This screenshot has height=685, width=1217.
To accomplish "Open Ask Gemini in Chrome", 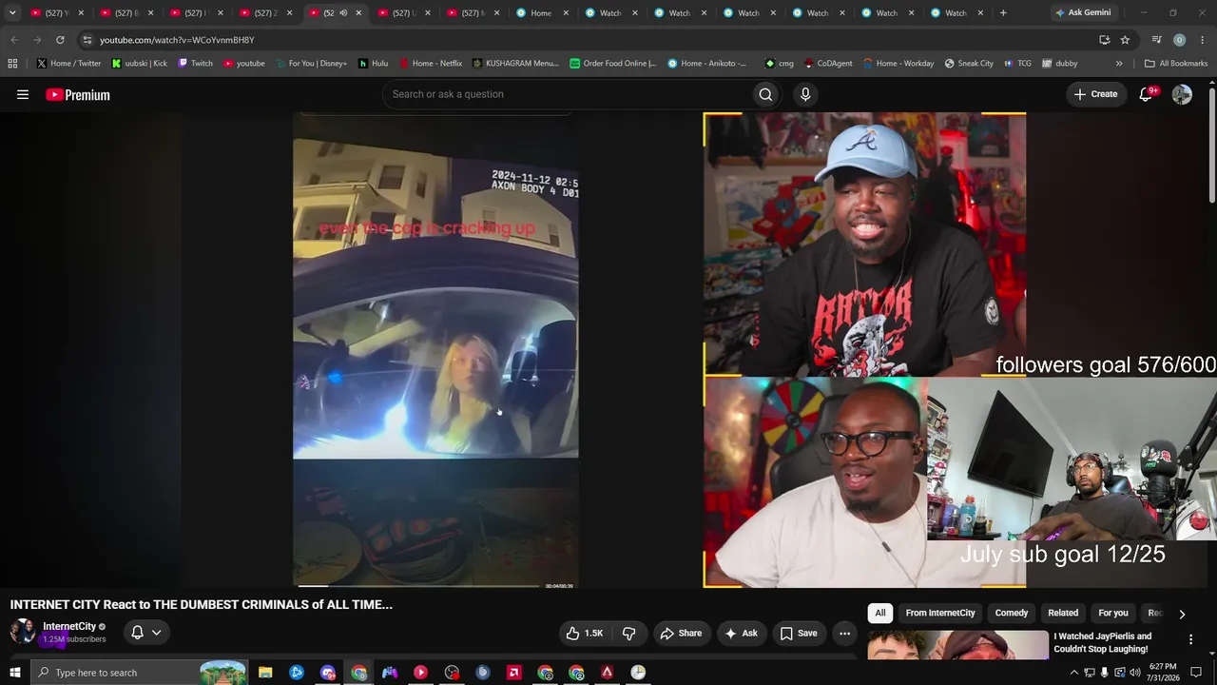I will [x=1082, y=13].
